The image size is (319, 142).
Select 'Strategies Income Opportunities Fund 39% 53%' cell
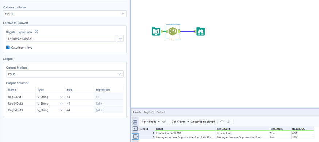click(185, 137)
